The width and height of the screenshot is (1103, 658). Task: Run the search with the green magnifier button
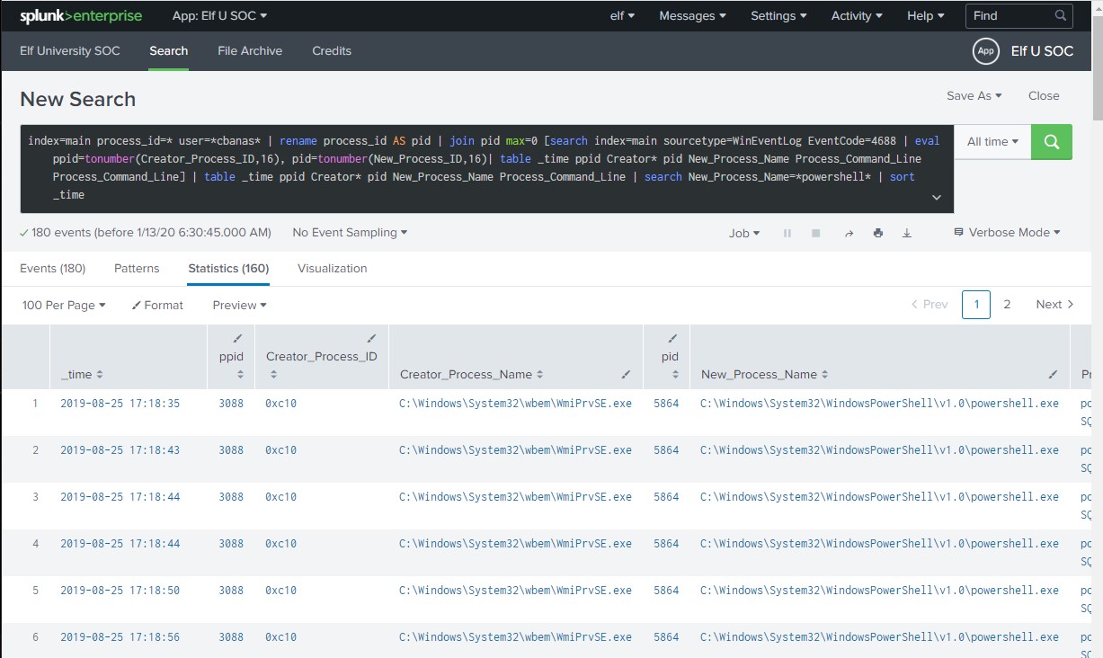click(1051, 142)
